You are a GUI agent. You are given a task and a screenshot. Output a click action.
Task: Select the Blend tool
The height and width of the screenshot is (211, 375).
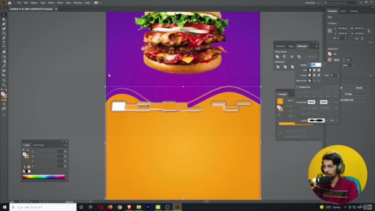[x=4, y=76]
